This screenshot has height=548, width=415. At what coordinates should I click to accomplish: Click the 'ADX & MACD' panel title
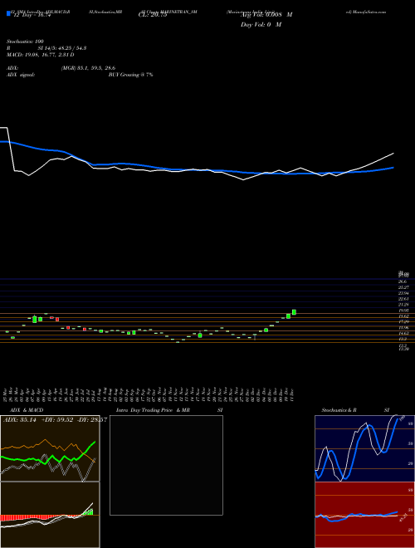tap(27, 410)
